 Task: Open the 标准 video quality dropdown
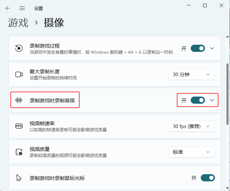click(x=191, y=152)
